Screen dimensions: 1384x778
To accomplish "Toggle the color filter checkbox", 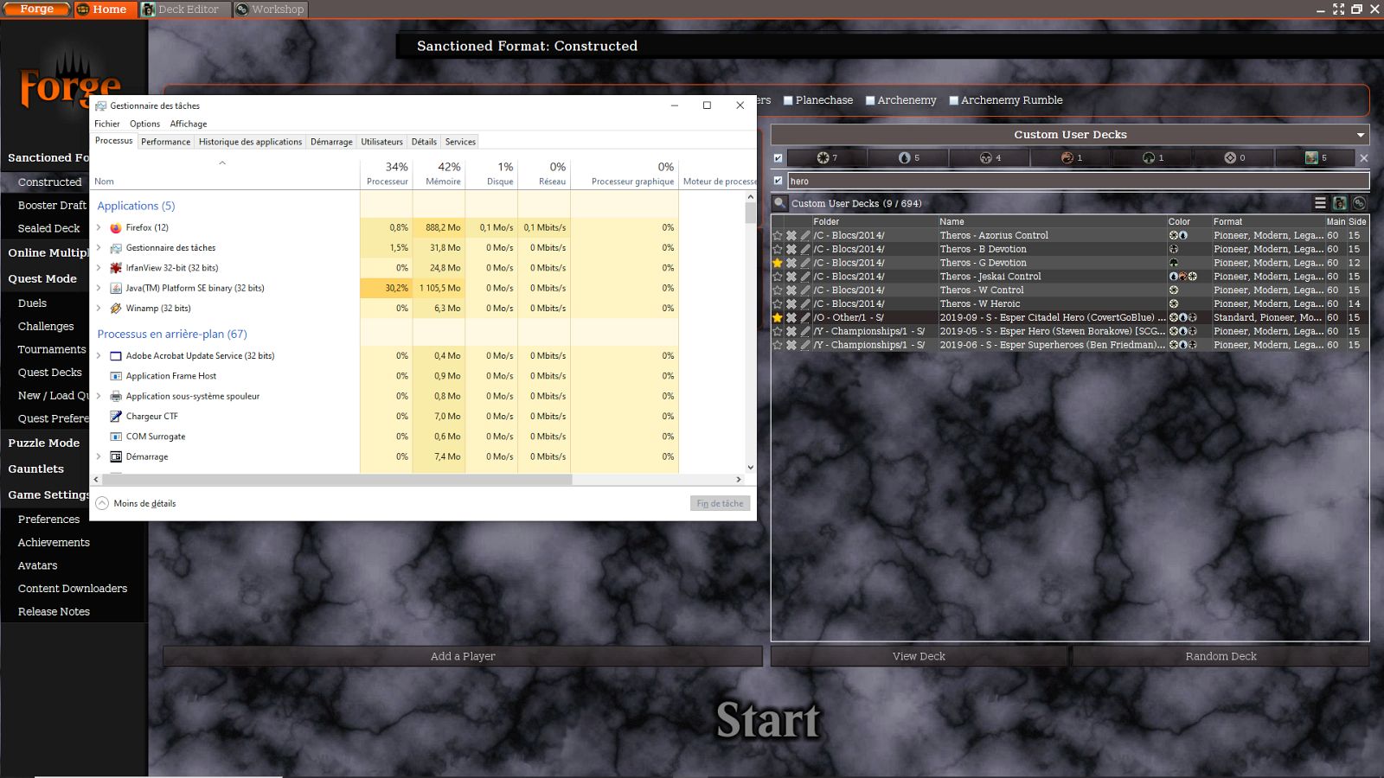I will click(778, 158).
